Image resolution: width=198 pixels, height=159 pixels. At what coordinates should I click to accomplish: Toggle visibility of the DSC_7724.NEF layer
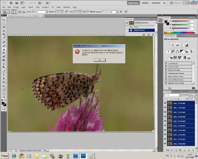pos(165,144)
